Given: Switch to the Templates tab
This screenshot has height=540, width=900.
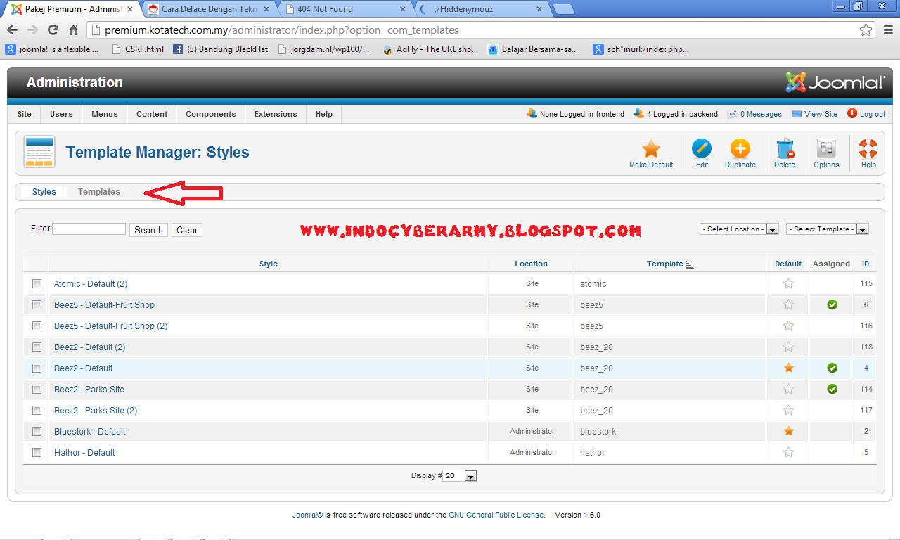Looking at the screenshot, I should (99, 192).
